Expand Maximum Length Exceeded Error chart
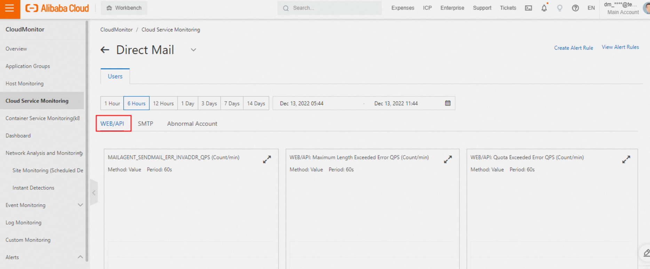The image size is (650, 269). click(448, 159)
